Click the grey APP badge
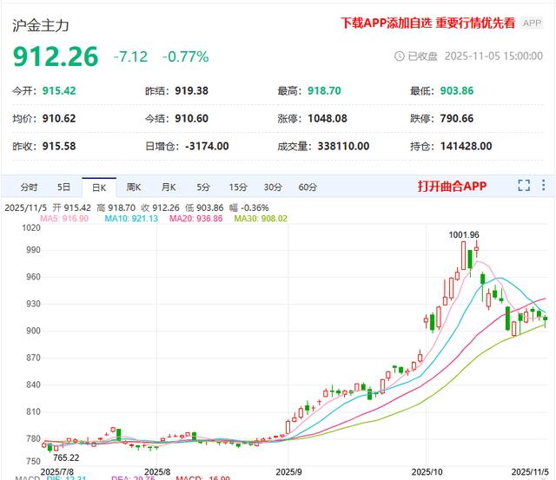 [532, 23]
